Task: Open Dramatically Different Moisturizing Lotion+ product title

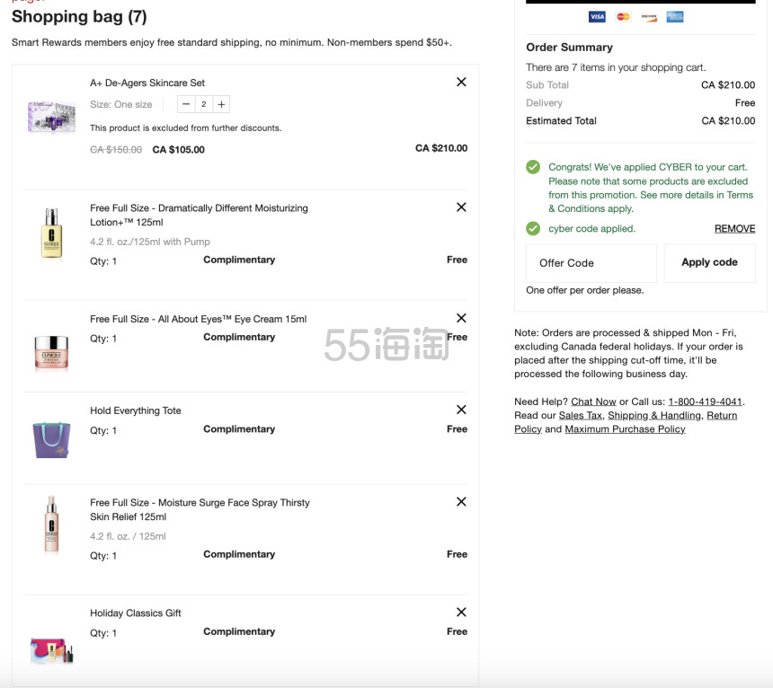Action: click(199, 216)
